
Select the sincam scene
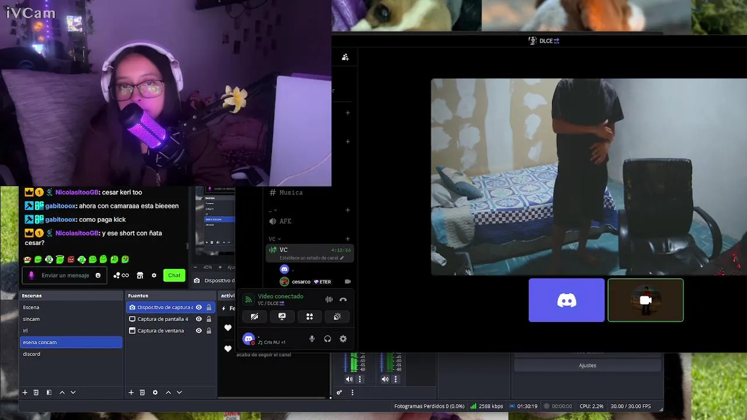tap(71, 319)
